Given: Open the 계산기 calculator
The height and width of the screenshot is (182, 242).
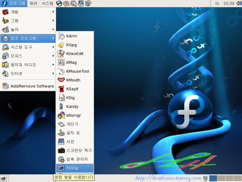Looking at the screenshot, I should [x=75, y=124].
